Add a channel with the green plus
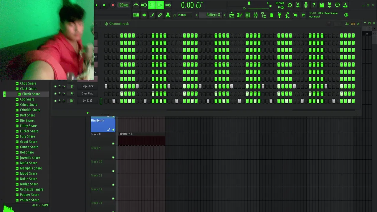 coord(87,113)
